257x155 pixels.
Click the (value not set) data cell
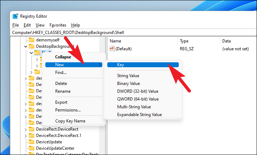(x=235, y=49)
